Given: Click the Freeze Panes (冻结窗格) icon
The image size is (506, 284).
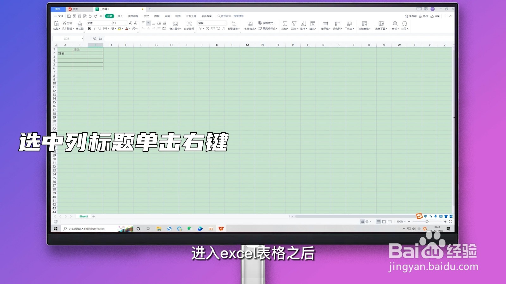Looking at the screenshot, I should 365,24.
